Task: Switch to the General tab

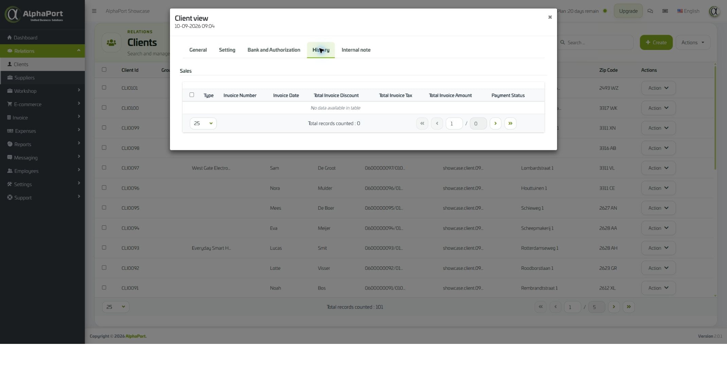Action: [x=198, y=50]
